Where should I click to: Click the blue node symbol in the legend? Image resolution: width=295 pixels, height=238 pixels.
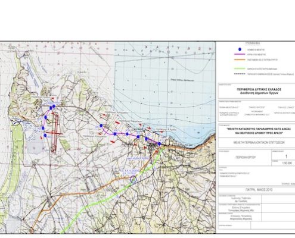pos(240,49)
